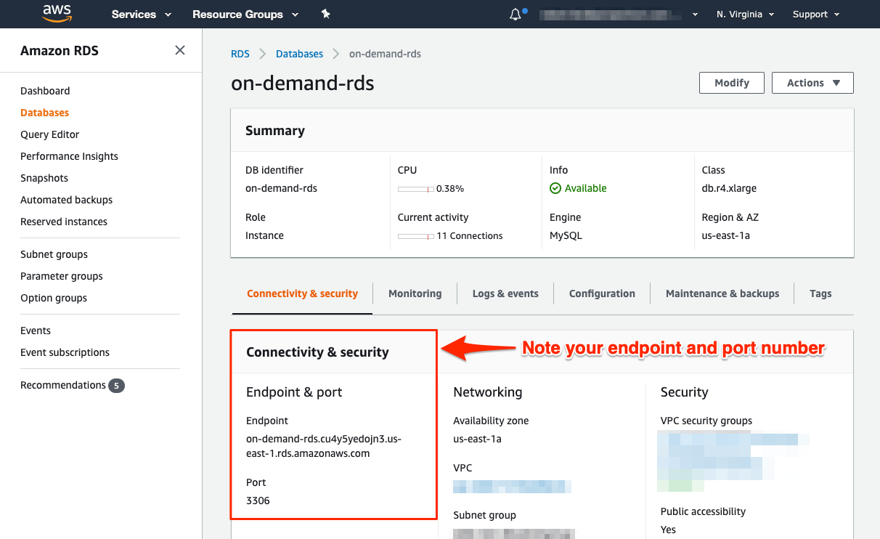
Task: Open Performance Insights in the sidebar
Action: tap(69, 156)
